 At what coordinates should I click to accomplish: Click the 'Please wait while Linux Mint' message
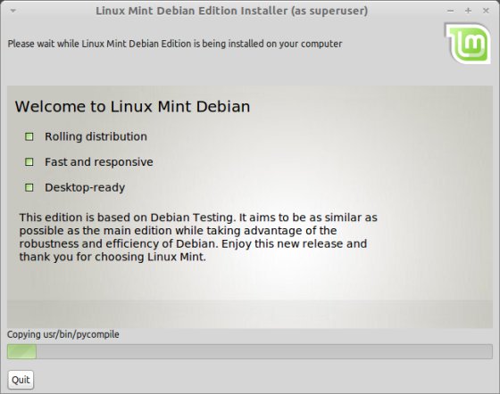(175, 44)
